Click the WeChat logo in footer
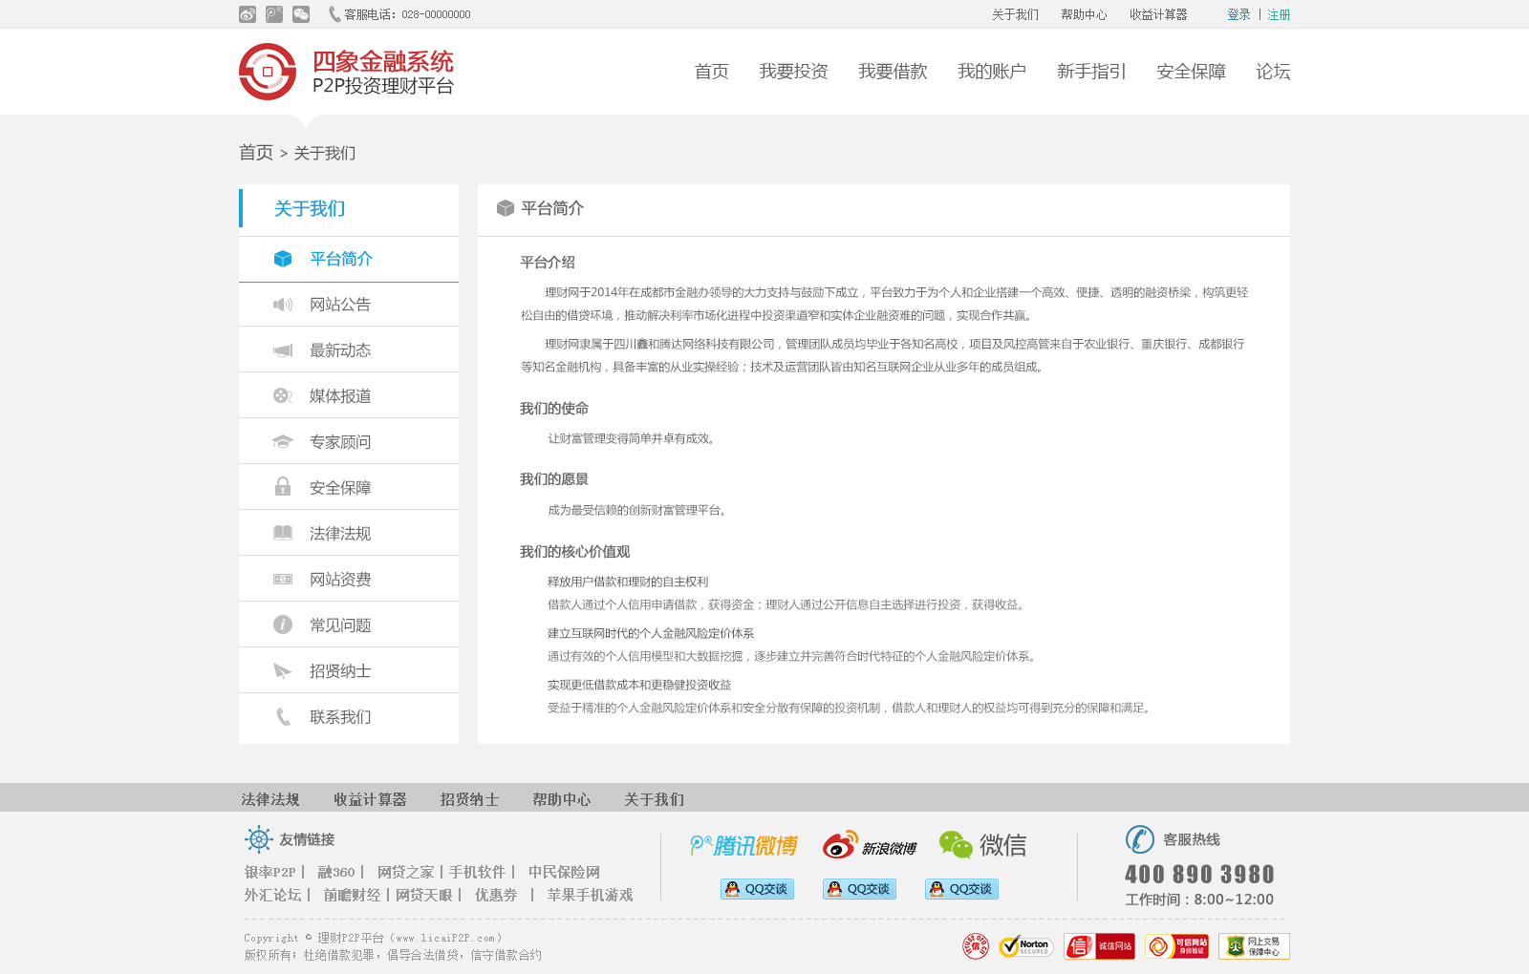Screen dimensions: 1529x974 click(982, 845)
